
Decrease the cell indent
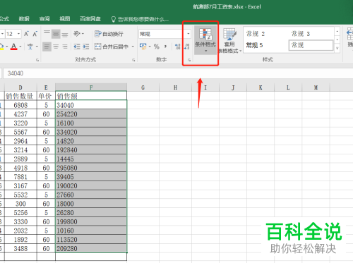tap(77, 47)
